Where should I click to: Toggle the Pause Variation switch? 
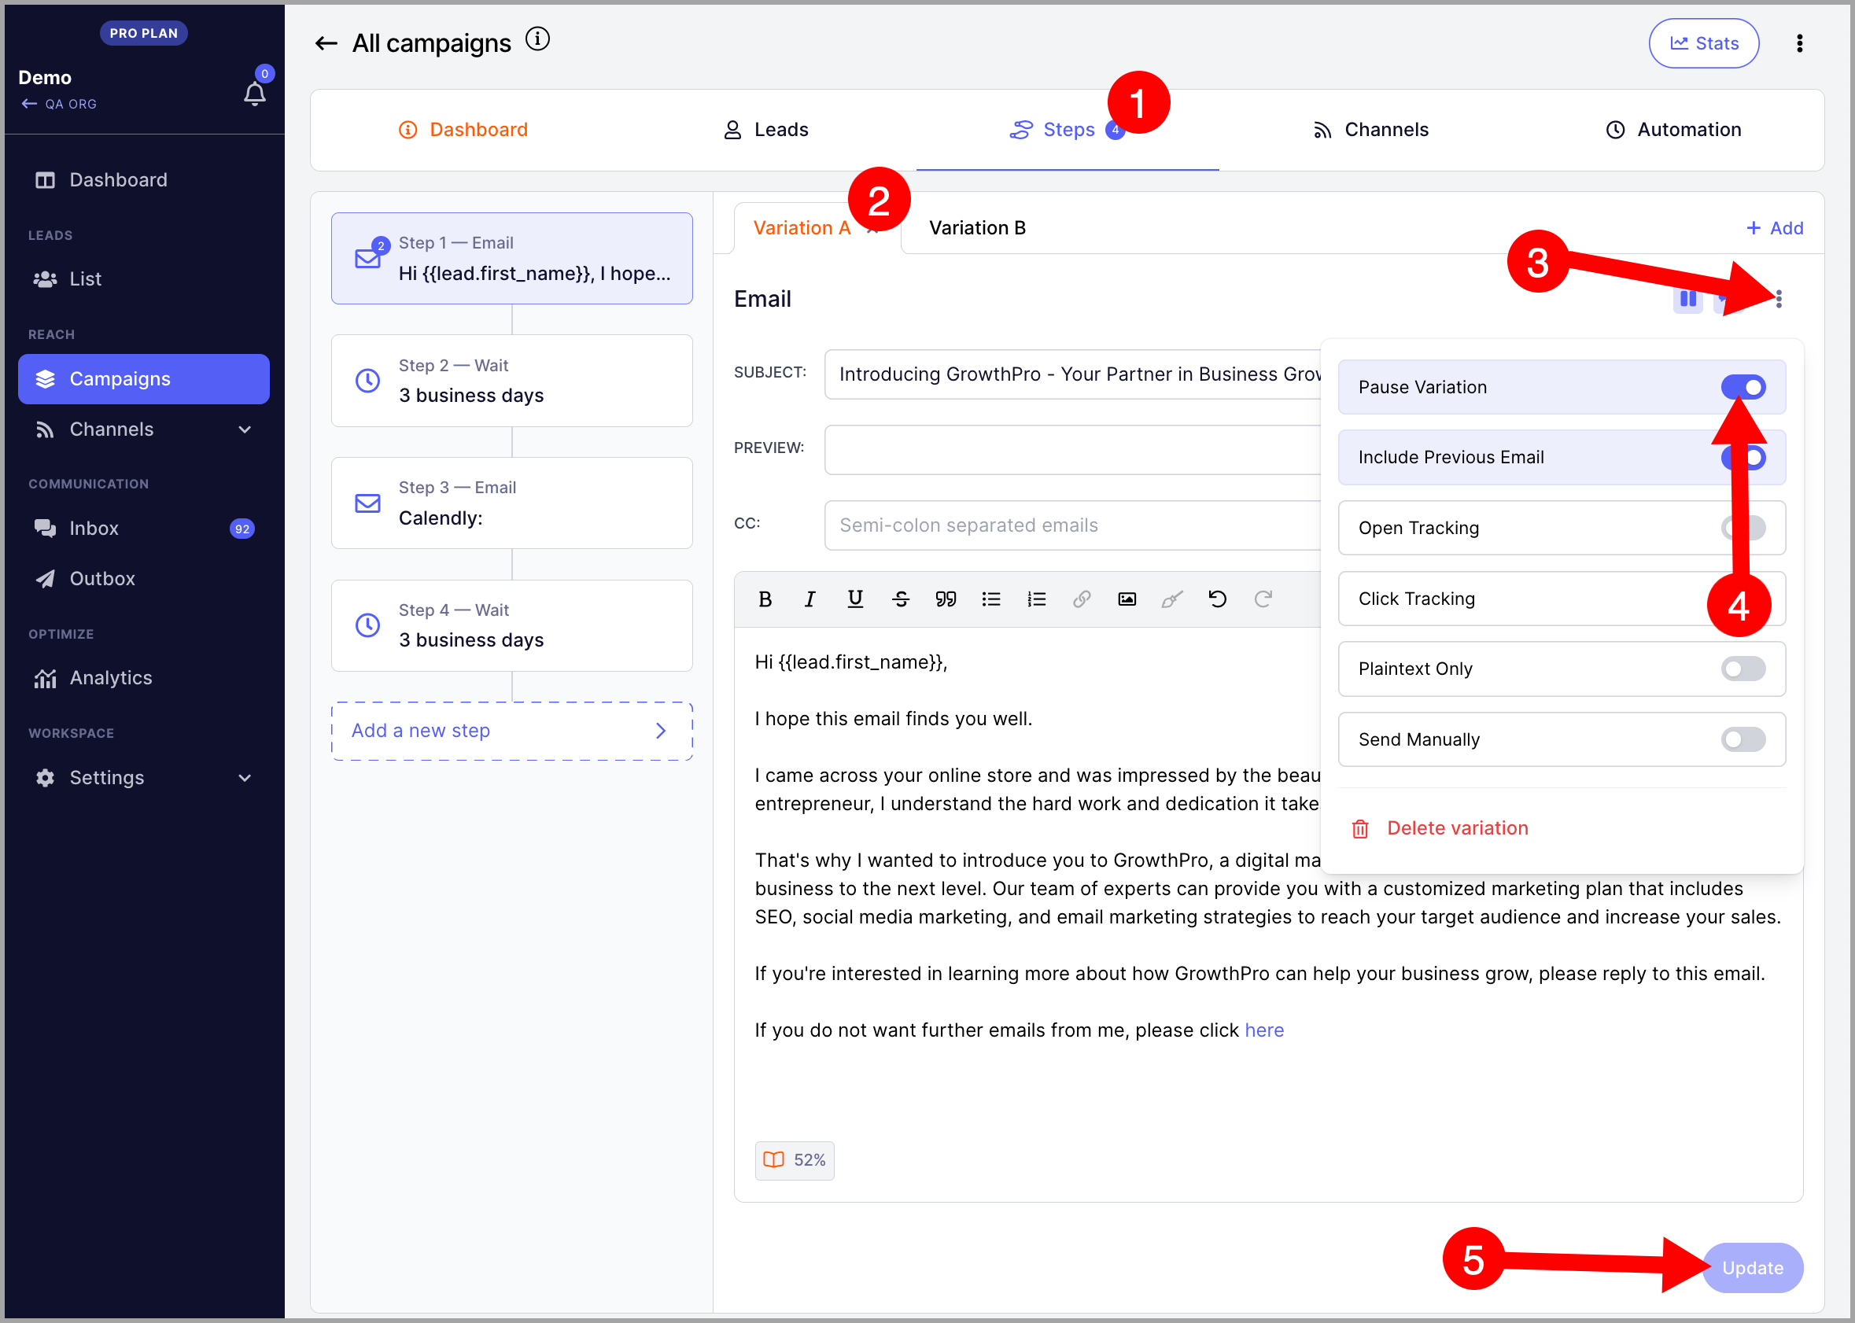[1743, 387]
